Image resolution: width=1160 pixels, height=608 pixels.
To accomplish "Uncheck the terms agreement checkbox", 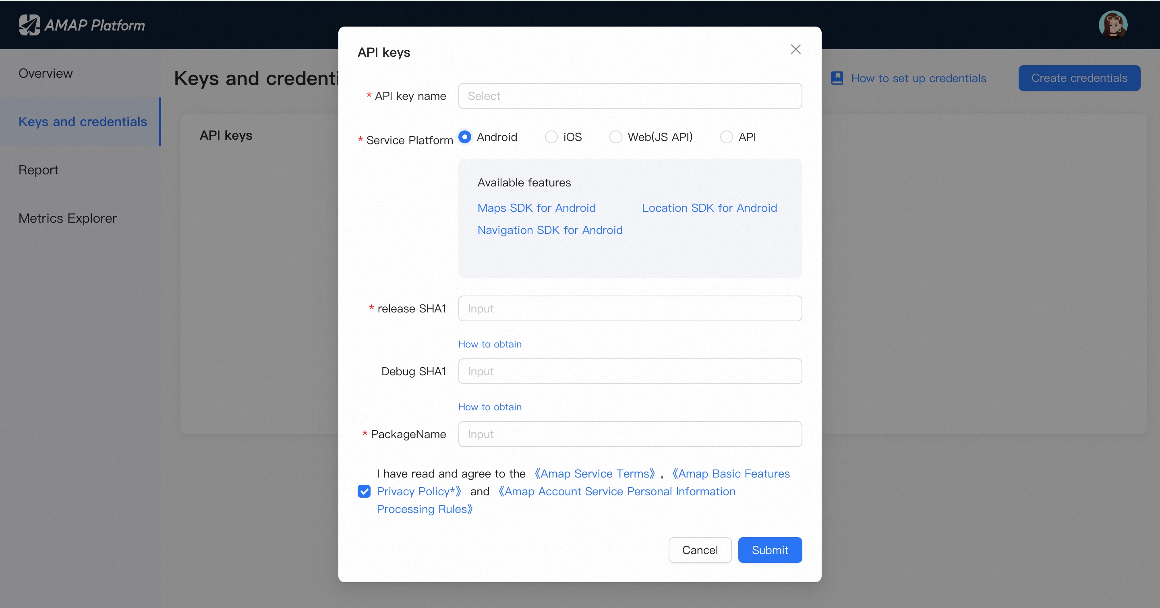I will click(364, 491).
